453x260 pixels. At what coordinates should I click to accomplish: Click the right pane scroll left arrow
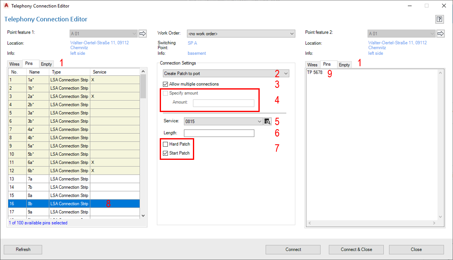[310, 223]
